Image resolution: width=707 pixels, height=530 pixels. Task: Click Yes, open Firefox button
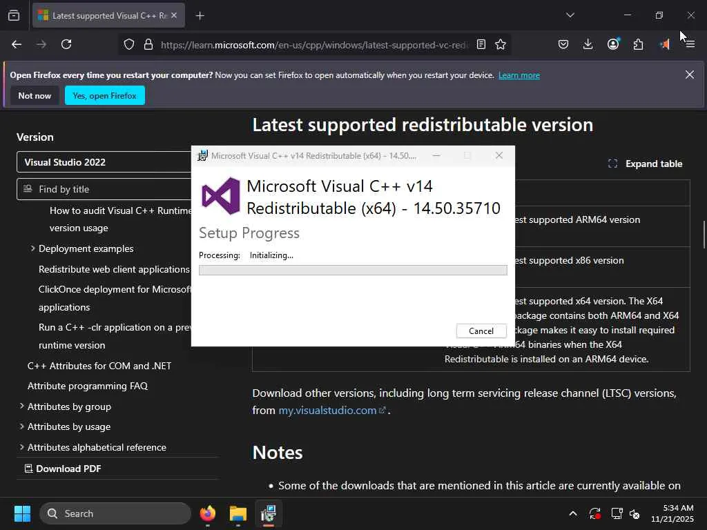point(105,95)
